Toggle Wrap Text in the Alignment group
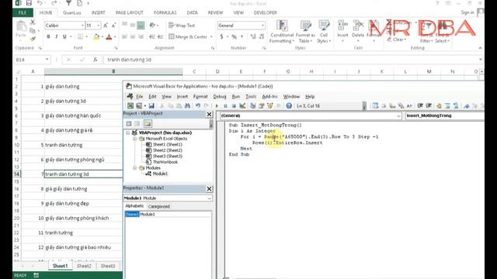The height and width of the screenshot is (279, 497). [182, 26]
